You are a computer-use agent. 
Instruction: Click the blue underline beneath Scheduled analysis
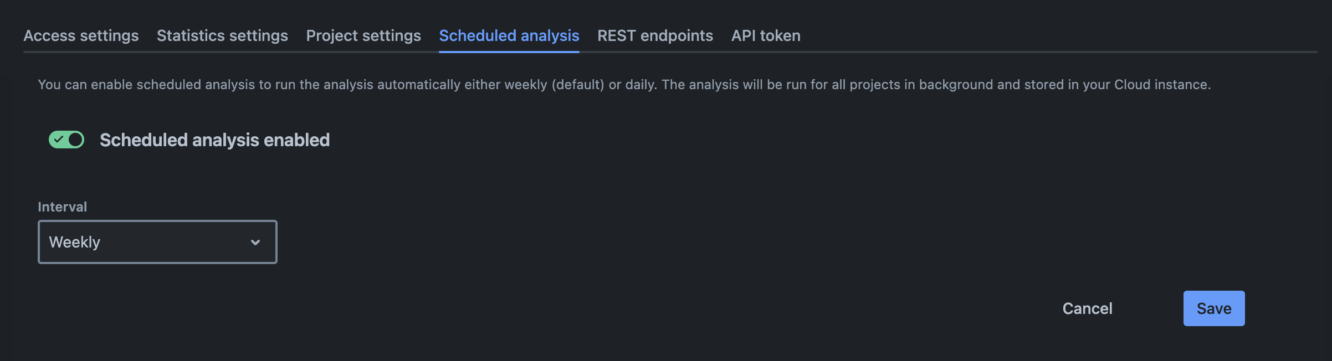[x=509, y=51]
